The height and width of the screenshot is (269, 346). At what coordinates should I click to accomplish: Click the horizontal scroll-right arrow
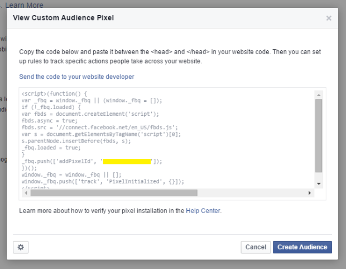(310, 192)
